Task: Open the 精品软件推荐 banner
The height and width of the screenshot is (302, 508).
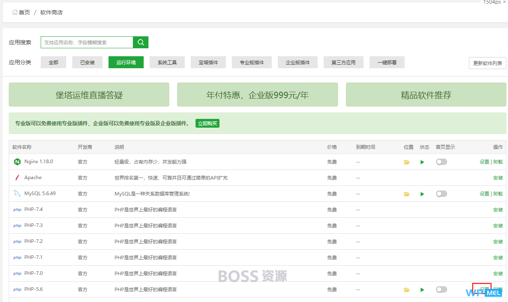Action: [426, 95]
